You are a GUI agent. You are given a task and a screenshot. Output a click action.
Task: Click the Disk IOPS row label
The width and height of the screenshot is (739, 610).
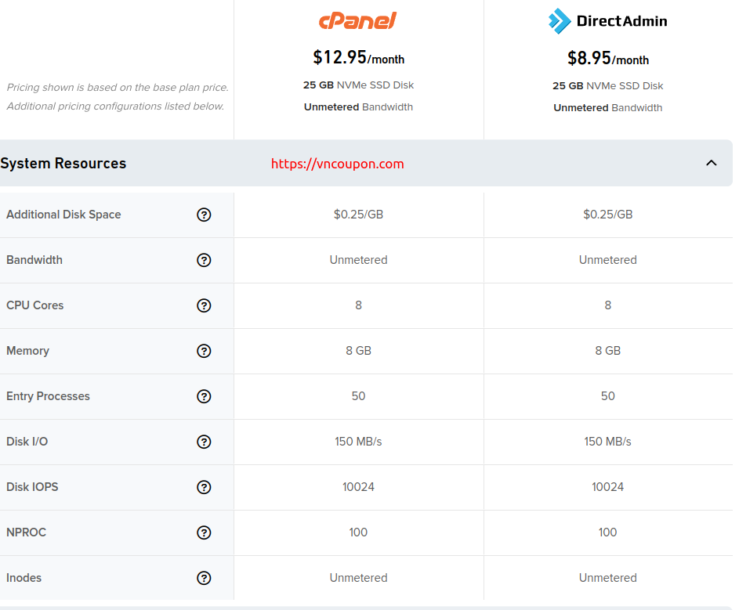tap(32, 487)
